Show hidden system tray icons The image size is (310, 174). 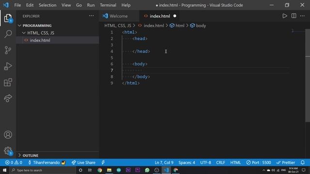point(263,170)
